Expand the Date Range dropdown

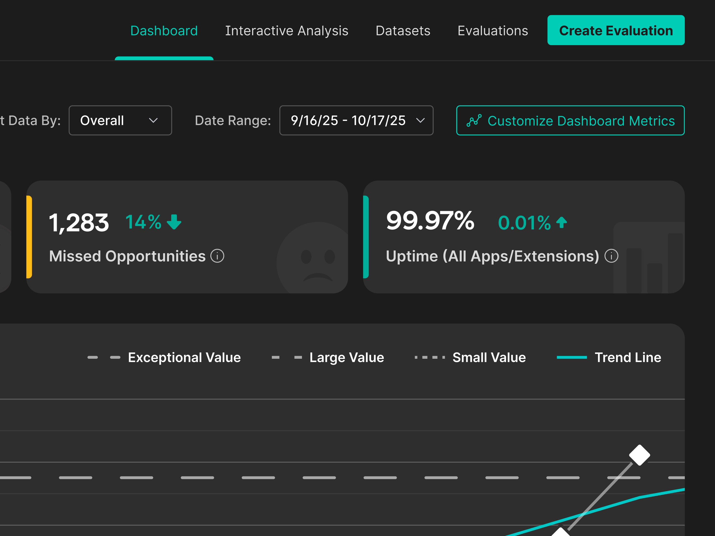coord(356,120)
